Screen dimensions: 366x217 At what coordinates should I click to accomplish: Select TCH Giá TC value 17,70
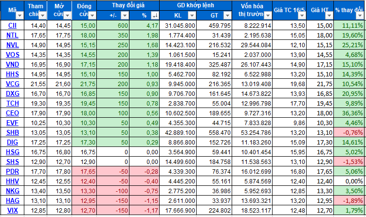(290, 103)
